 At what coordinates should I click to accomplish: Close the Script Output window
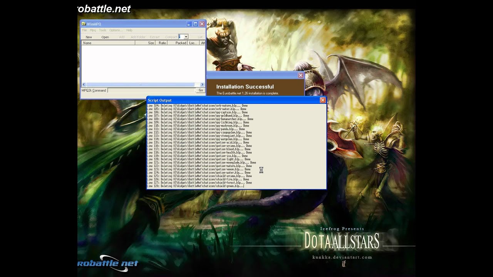point(323,100)
